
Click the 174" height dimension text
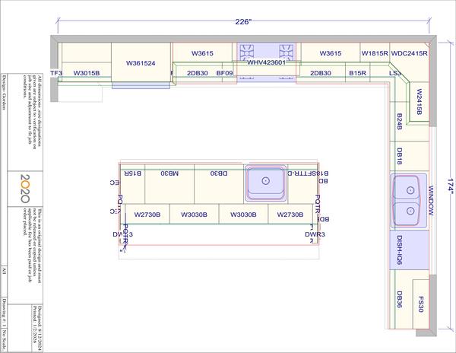point(449,183)
